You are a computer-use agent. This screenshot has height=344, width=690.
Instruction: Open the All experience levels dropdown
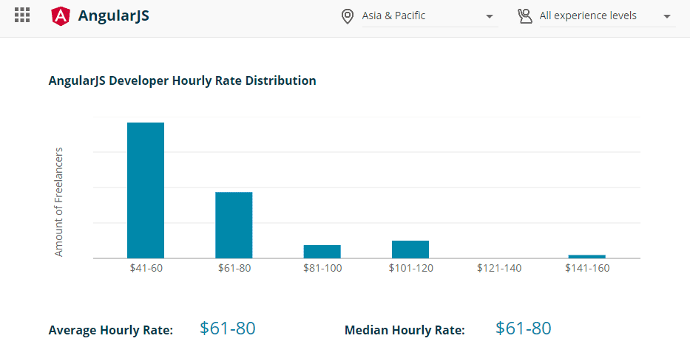pyautogui.click(x=607, y=16)
